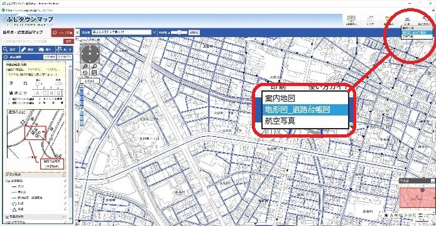Image resolution: width=436 pixels, height=226 pixels.
Task: Click the overview map thumbnail
Action: (417, 198)
